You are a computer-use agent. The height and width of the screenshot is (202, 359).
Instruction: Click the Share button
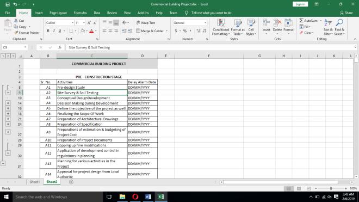(x=346, y=13)
